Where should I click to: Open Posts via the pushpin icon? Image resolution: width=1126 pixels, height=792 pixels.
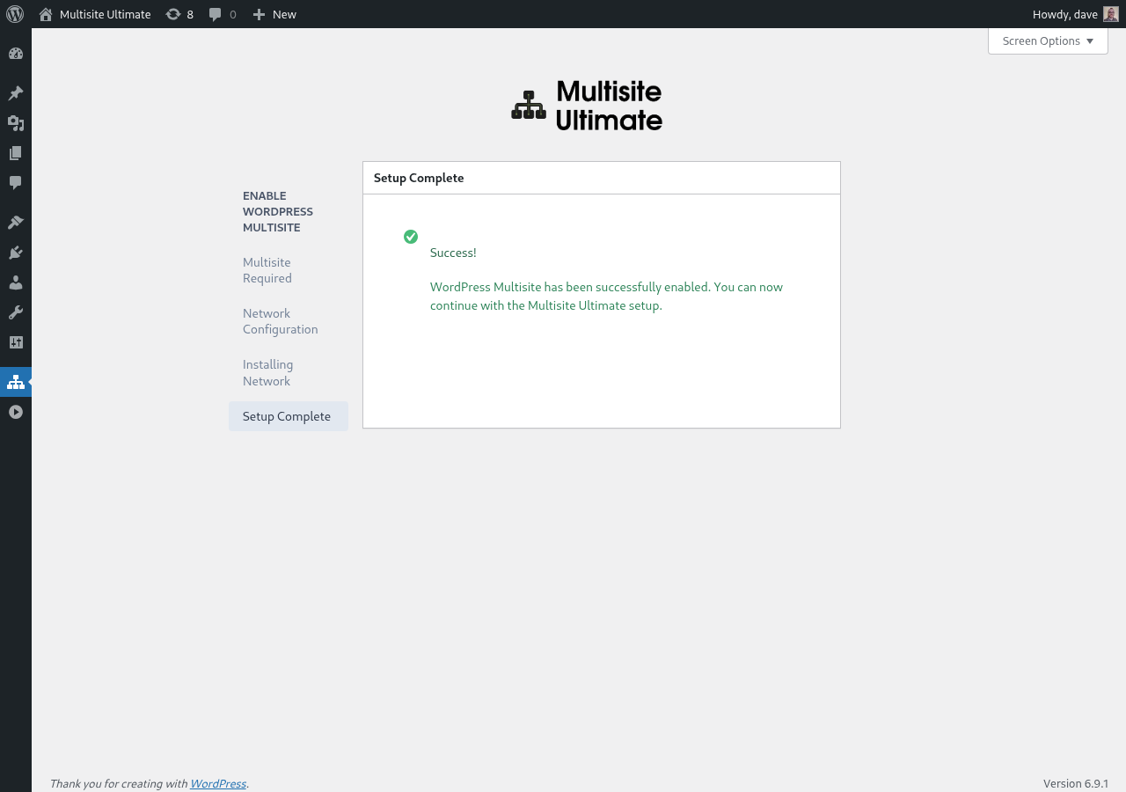(16, 93)
